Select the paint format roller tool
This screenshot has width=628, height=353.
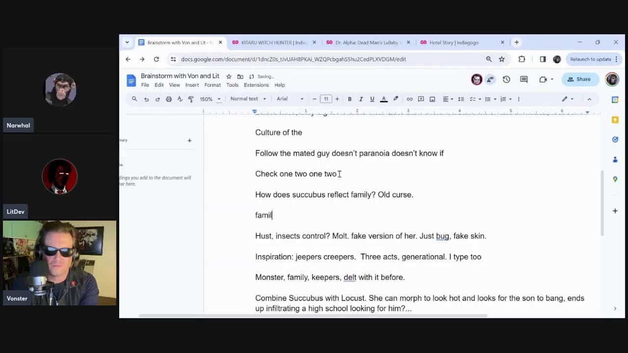(x=191, y=99)
